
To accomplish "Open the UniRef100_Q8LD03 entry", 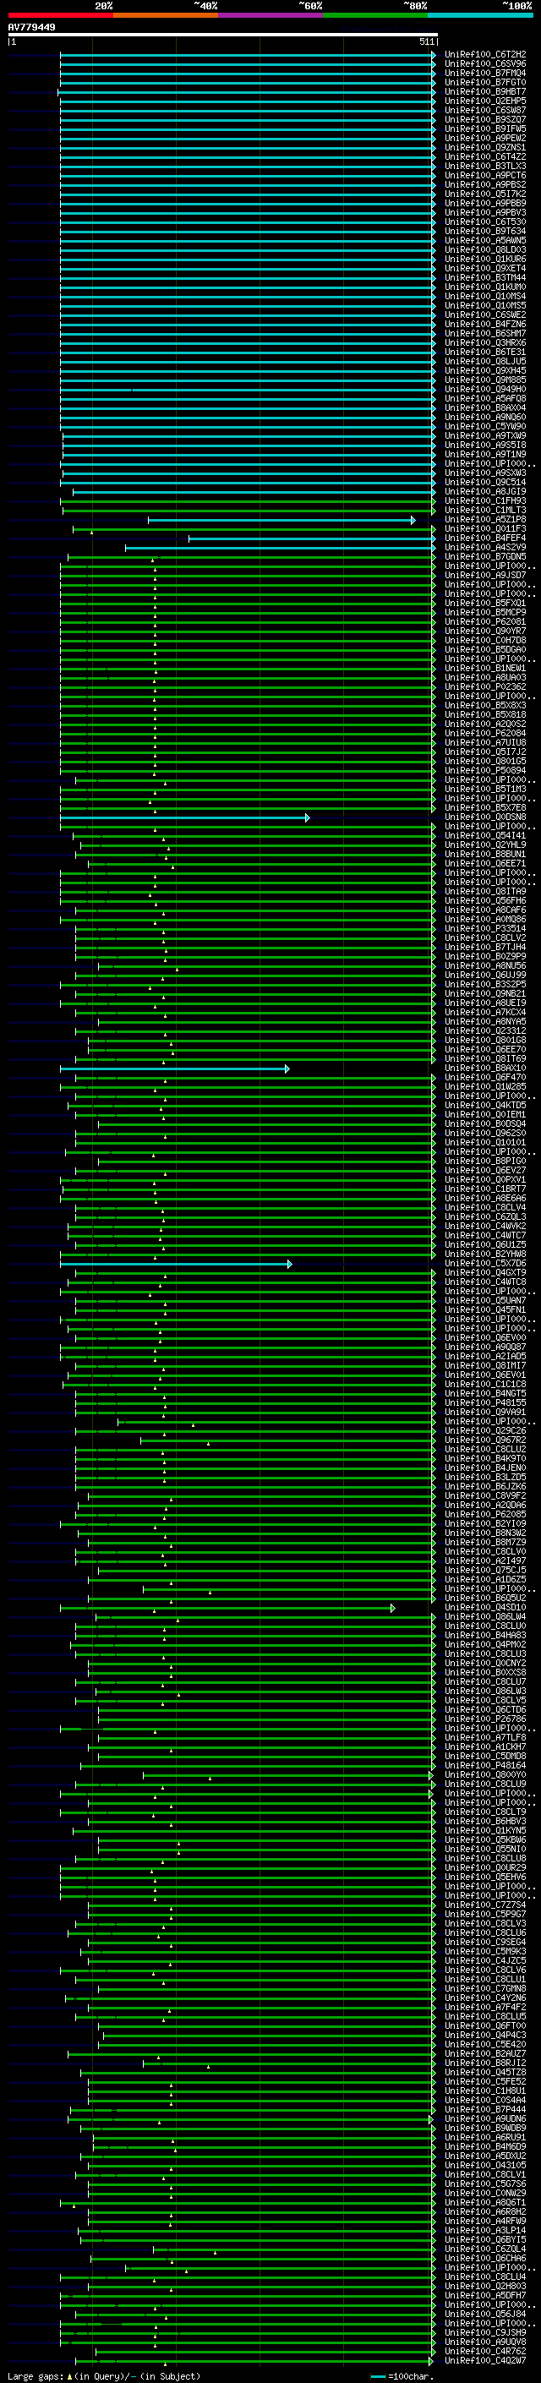I will (x=484, y=249).
